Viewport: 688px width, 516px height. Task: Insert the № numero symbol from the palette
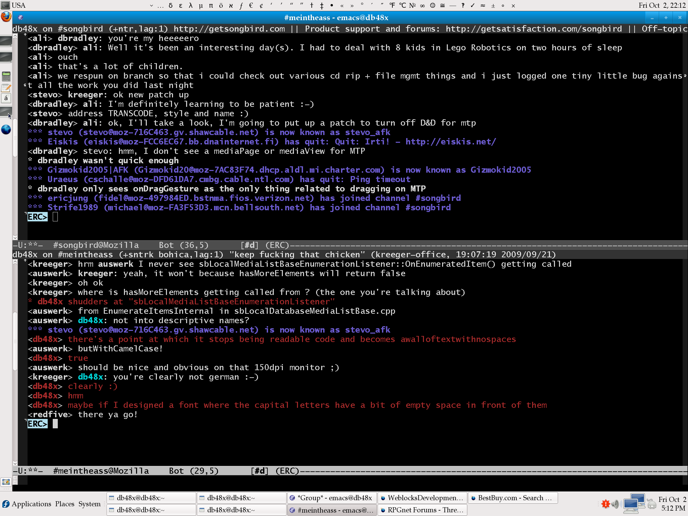pos(413,5)
